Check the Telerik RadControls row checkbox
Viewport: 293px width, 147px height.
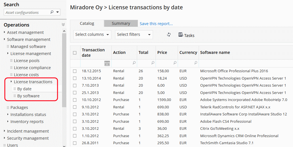[75, 107]
